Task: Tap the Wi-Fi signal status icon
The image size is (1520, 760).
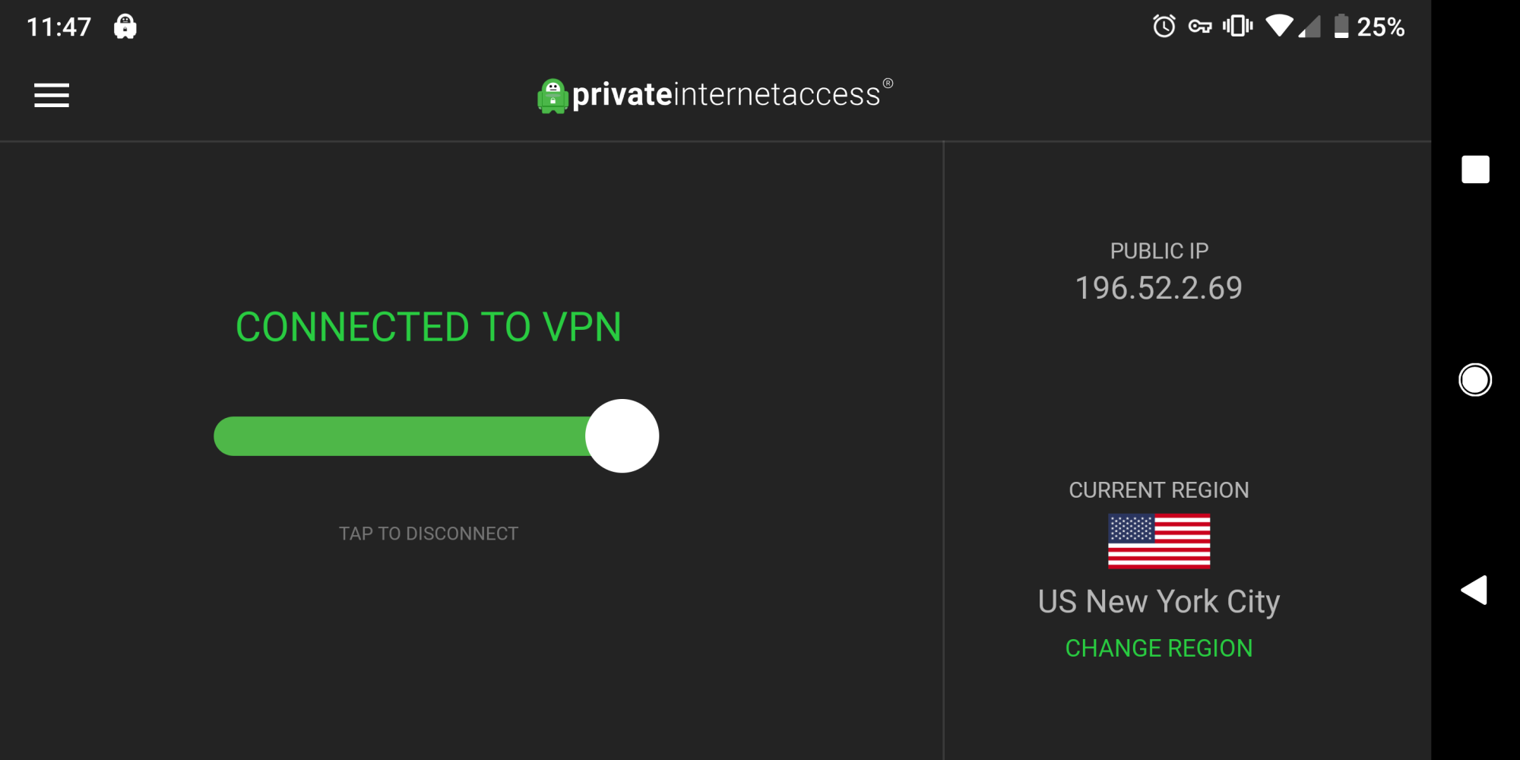Action: 1280,27
